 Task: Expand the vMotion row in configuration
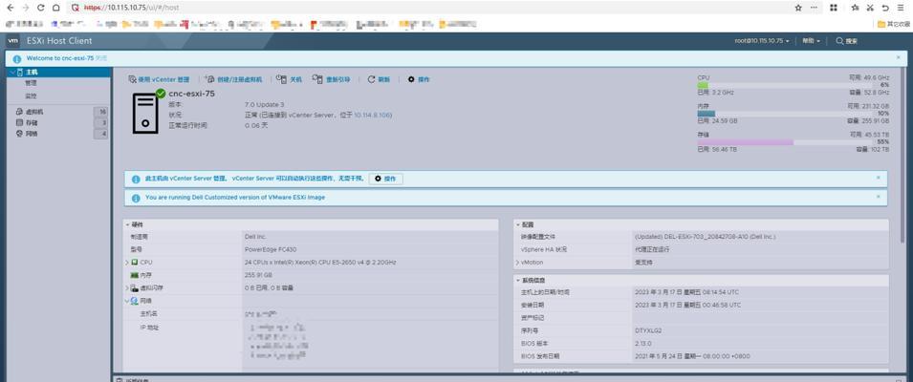[x=517, y=263]
